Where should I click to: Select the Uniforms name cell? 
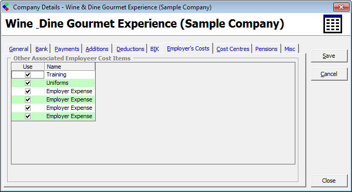click(x=70, y=83)
